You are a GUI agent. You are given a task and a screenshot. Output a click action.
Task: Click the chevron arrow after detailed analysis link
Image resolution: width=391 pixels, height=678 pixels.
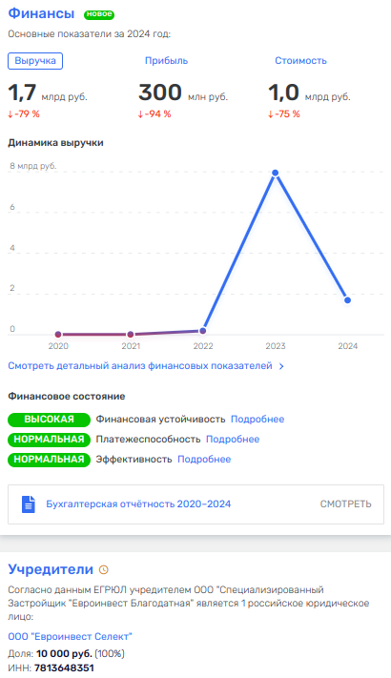point(281,366)
